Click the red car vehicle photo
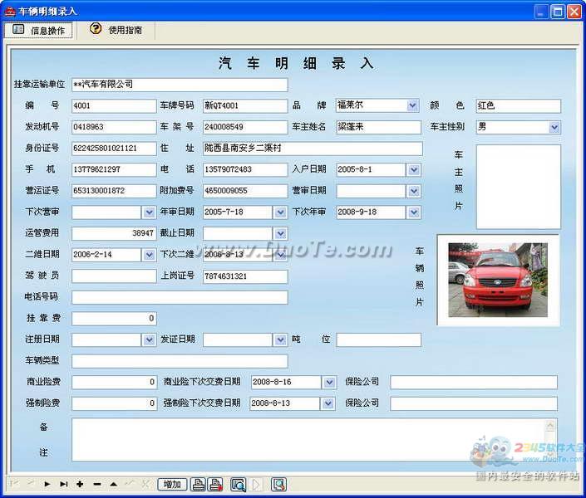This screenshot has height=498, width=586. (497, 280)
